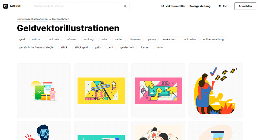The height and width of the screenshot is (140, 260).
Task: Go to the Unternehmen breadcrumb link
Action: point(60,19)
